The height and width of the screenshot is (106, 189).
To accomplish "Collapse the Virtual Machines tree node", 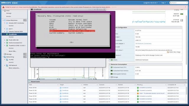I will 3,20.
